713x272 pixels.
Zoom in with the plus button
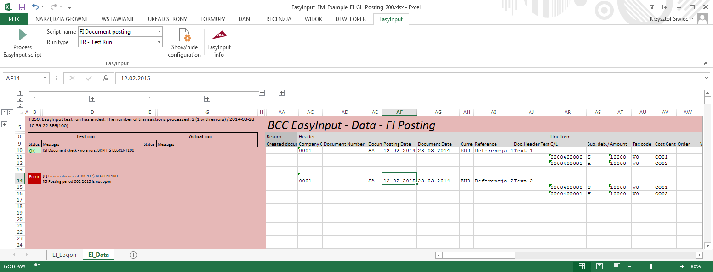point(682,266)
